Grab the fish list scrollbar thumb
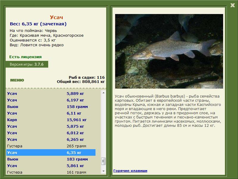The height and width of the screenshot is (179, 238). tap(103, 161)
